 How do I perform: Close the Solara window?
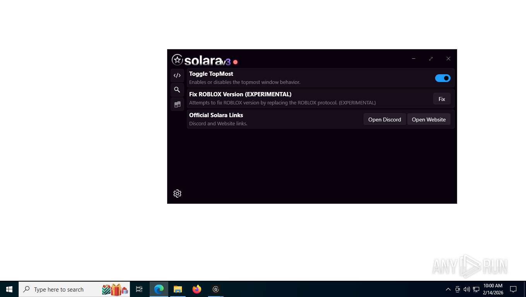[448, 59]
